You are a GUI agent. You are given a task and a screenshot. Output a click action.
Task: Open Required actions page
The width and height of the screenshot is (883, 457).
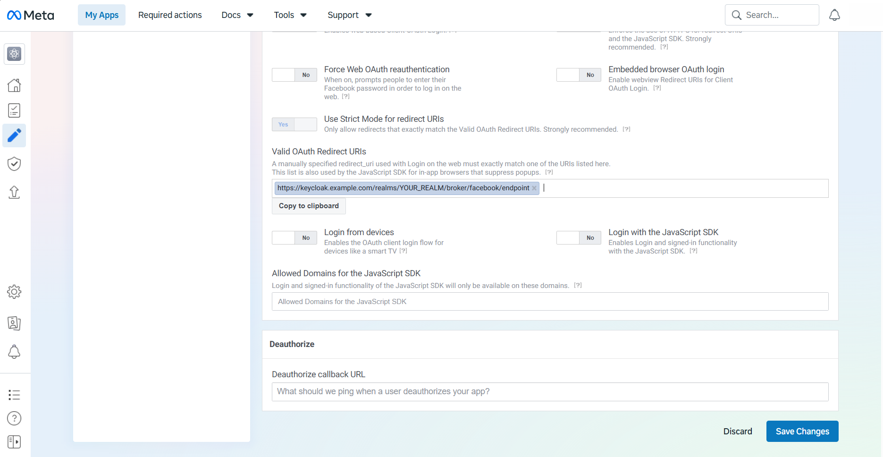(x=170, y=15)
